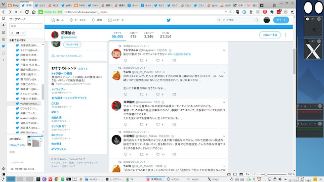Open the Bookmarks panel icon in sidebar
Screen dimensions: 324x182
(4, 19)
